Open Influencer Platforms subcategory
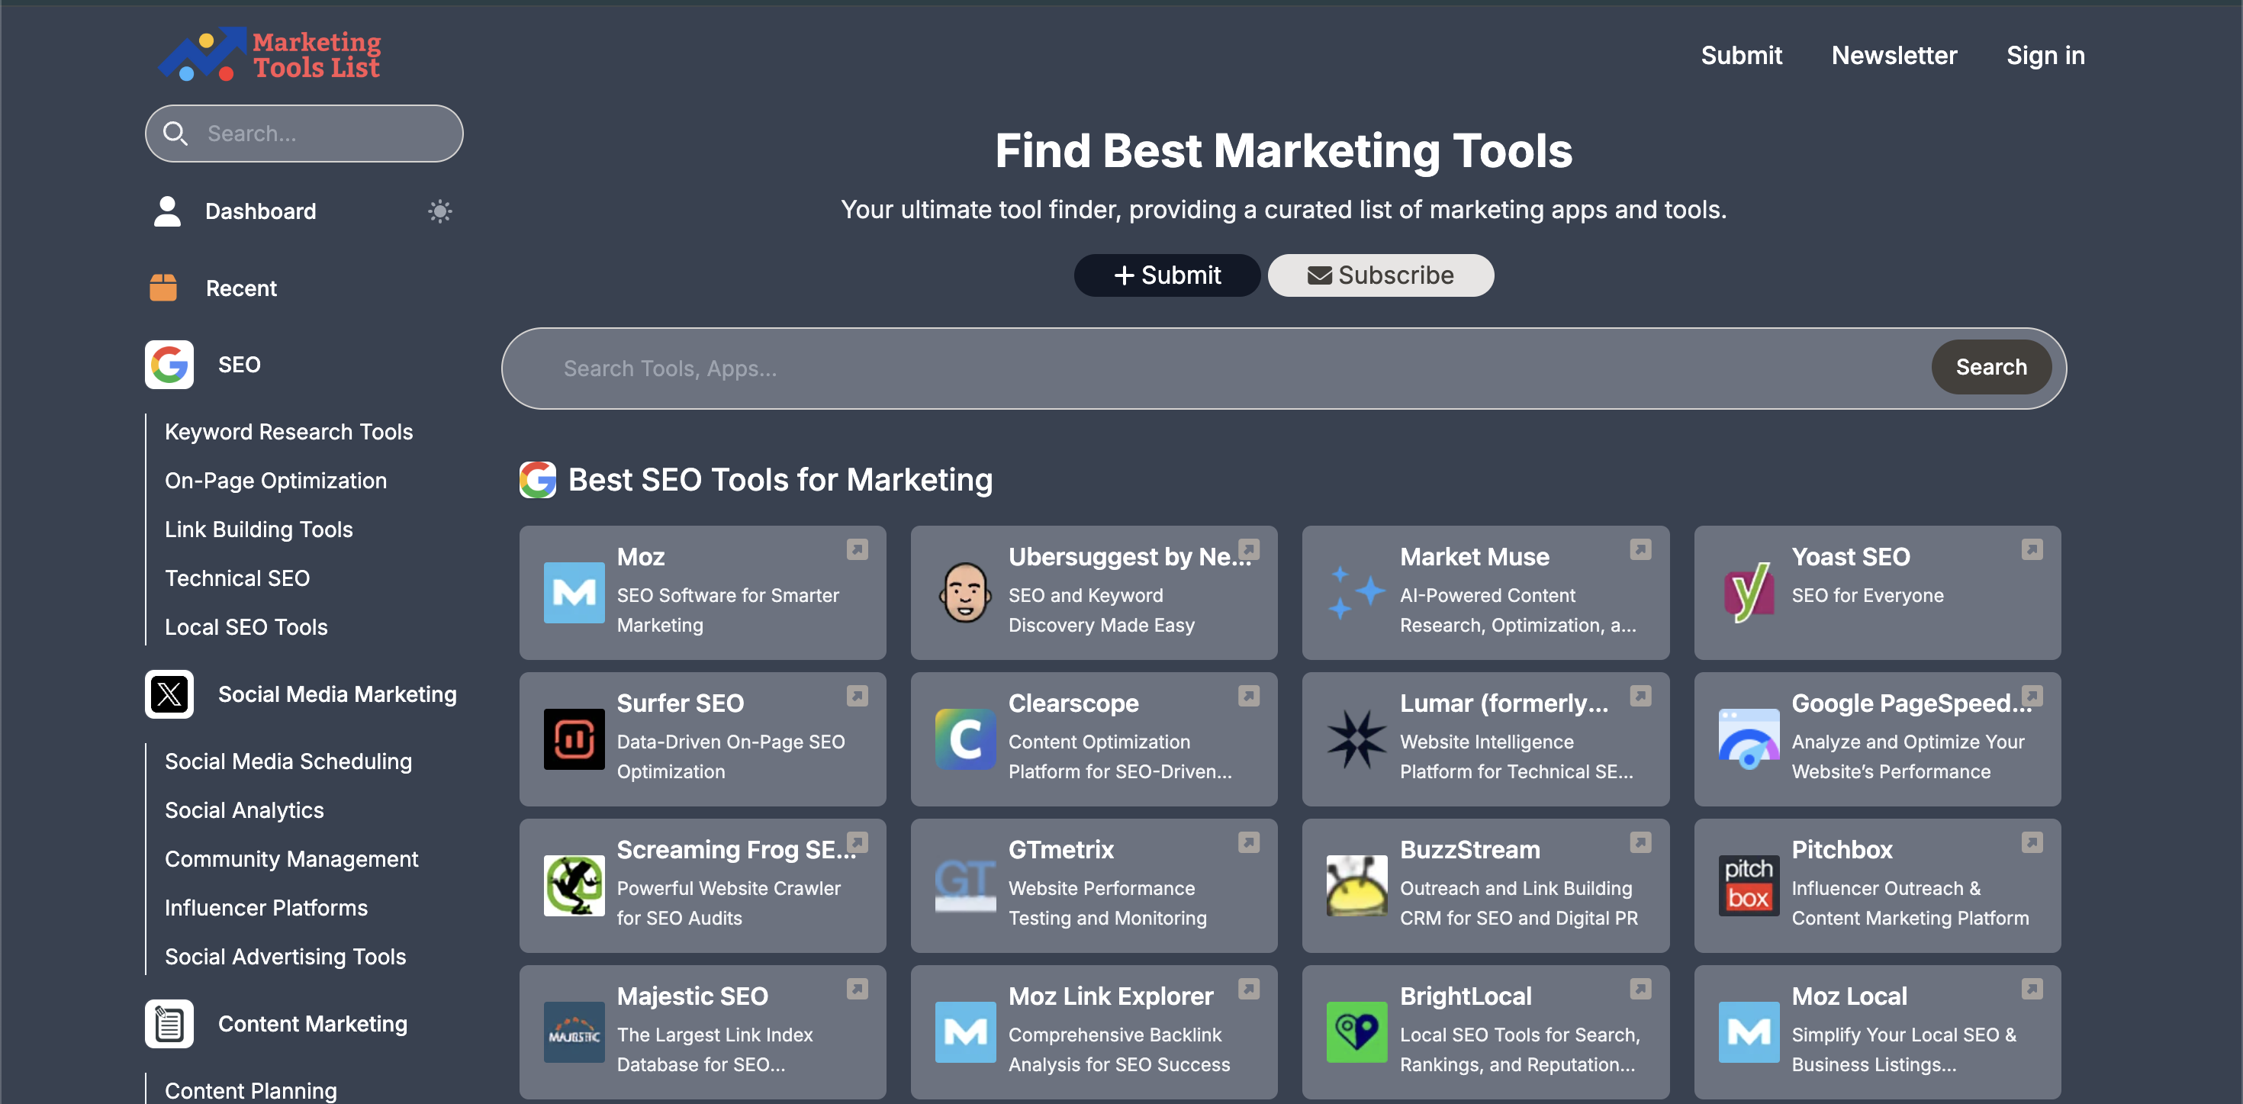 (x=265, y=908)
